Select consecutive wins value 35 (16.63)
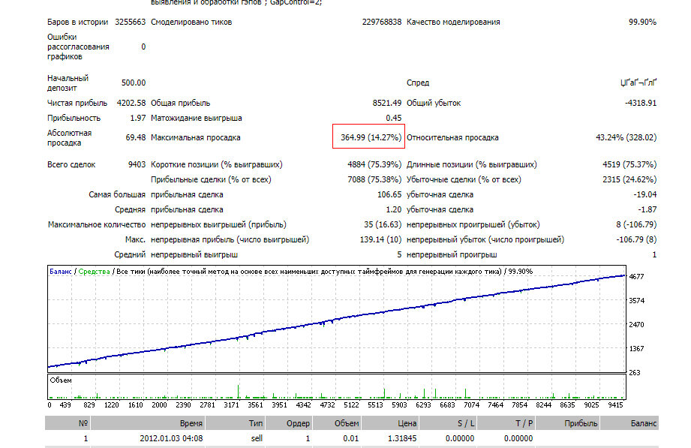 (383, 225)
